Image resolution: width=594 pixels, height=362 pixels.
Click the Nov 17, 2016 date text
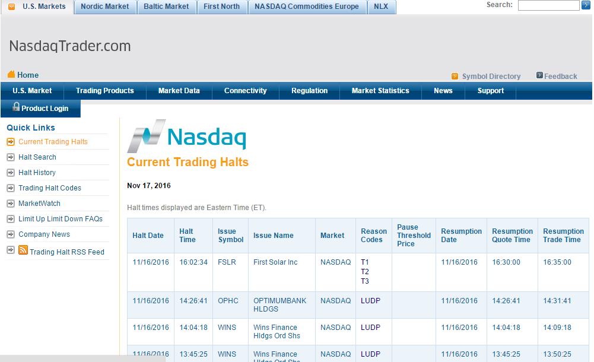[x=149, y=186]
